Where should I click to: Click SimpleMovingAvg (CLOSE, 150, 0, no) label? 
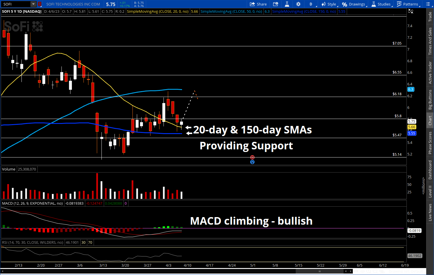click(304, 11)
